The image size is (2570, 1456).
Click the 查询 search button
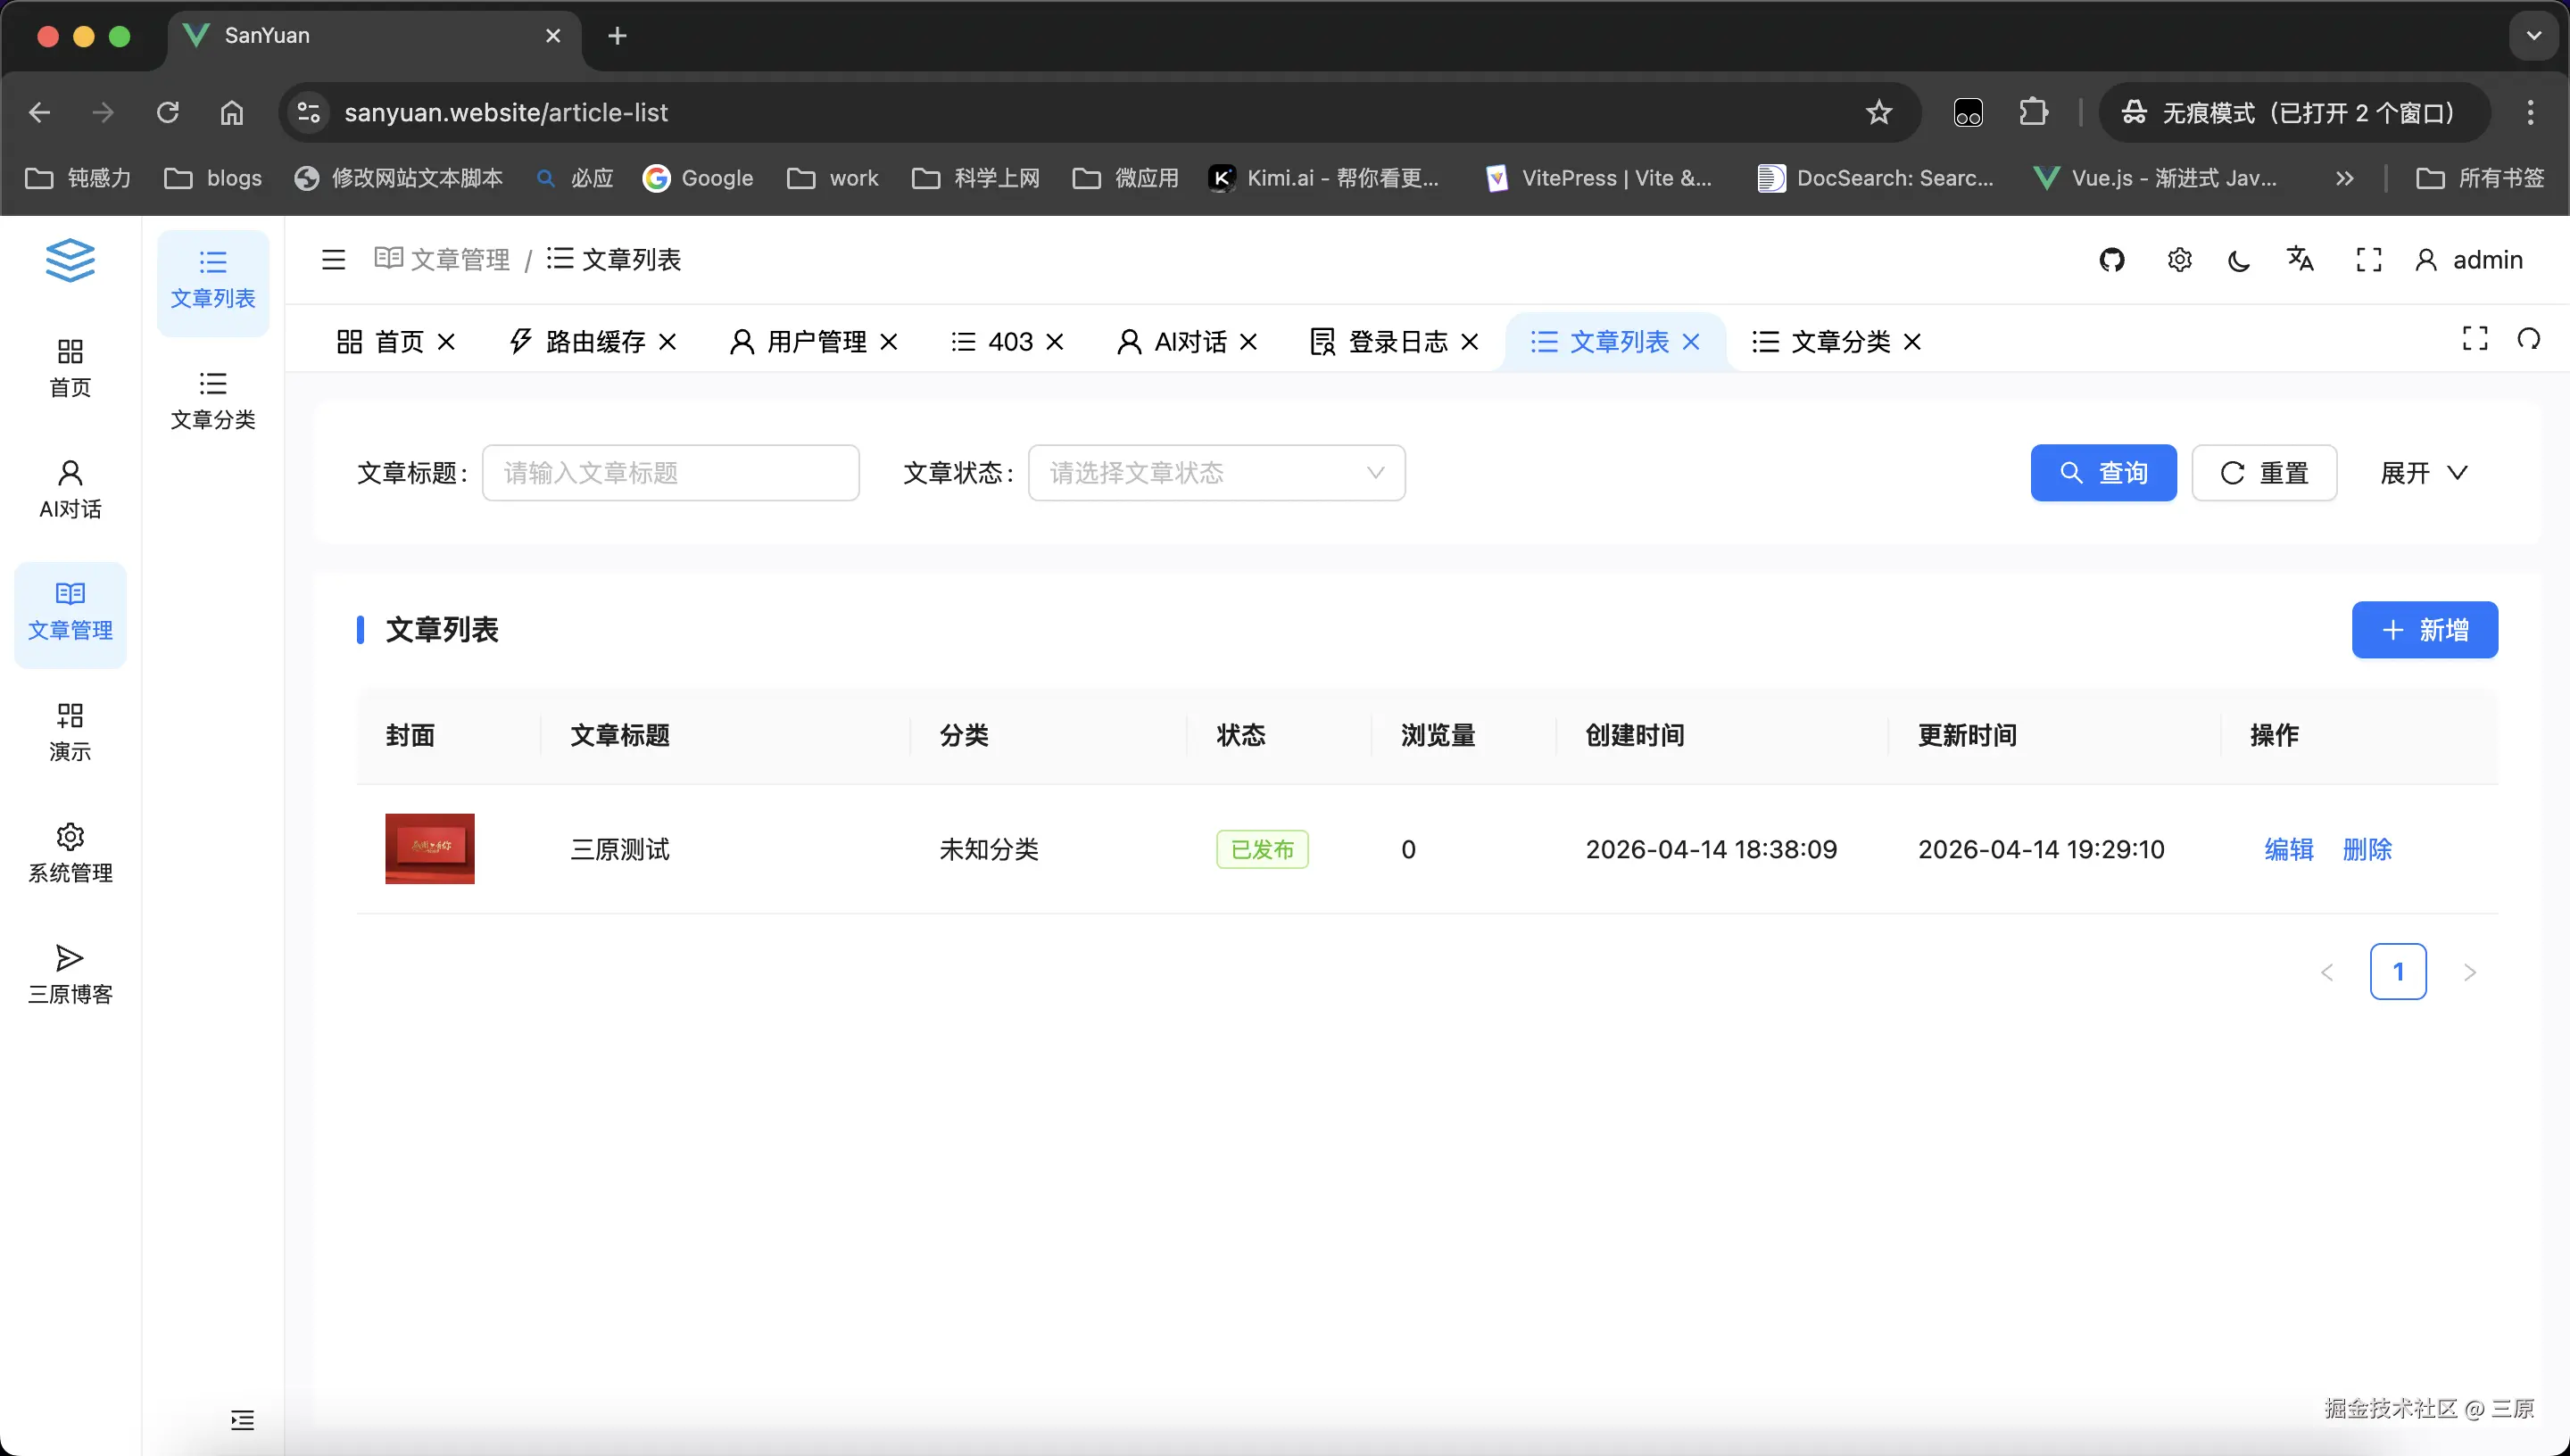2103,472
